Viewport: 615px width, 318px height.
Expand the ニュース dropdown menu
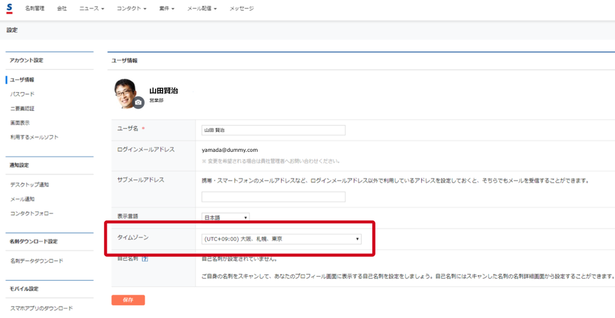92,8
